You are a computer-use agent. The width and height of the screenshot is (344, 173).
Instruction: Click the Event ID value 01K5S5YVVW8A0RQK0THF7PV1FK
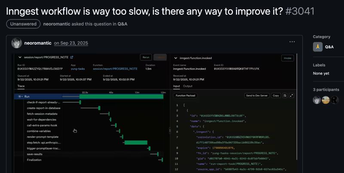click(x=236, y=69)
